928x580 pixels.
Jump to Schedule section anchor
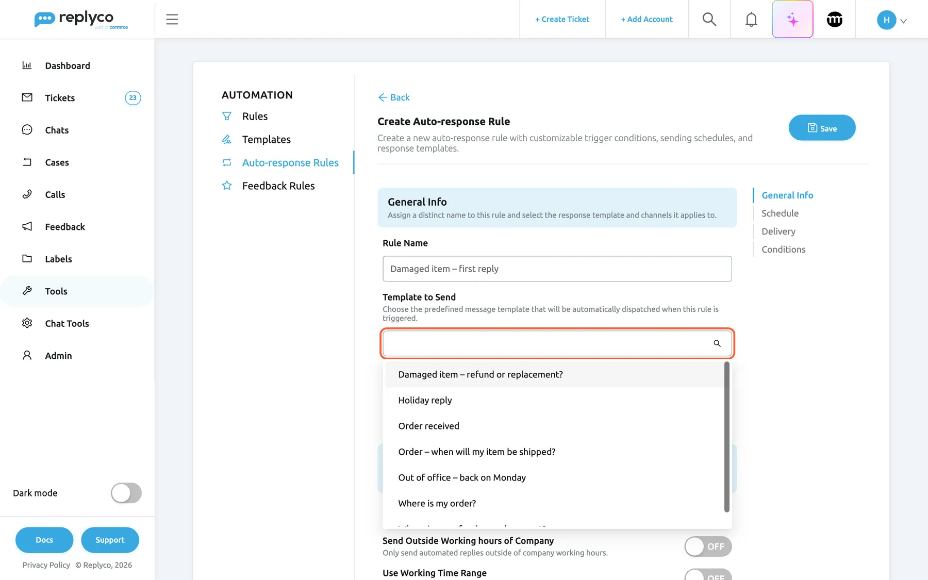click(780, 213)
